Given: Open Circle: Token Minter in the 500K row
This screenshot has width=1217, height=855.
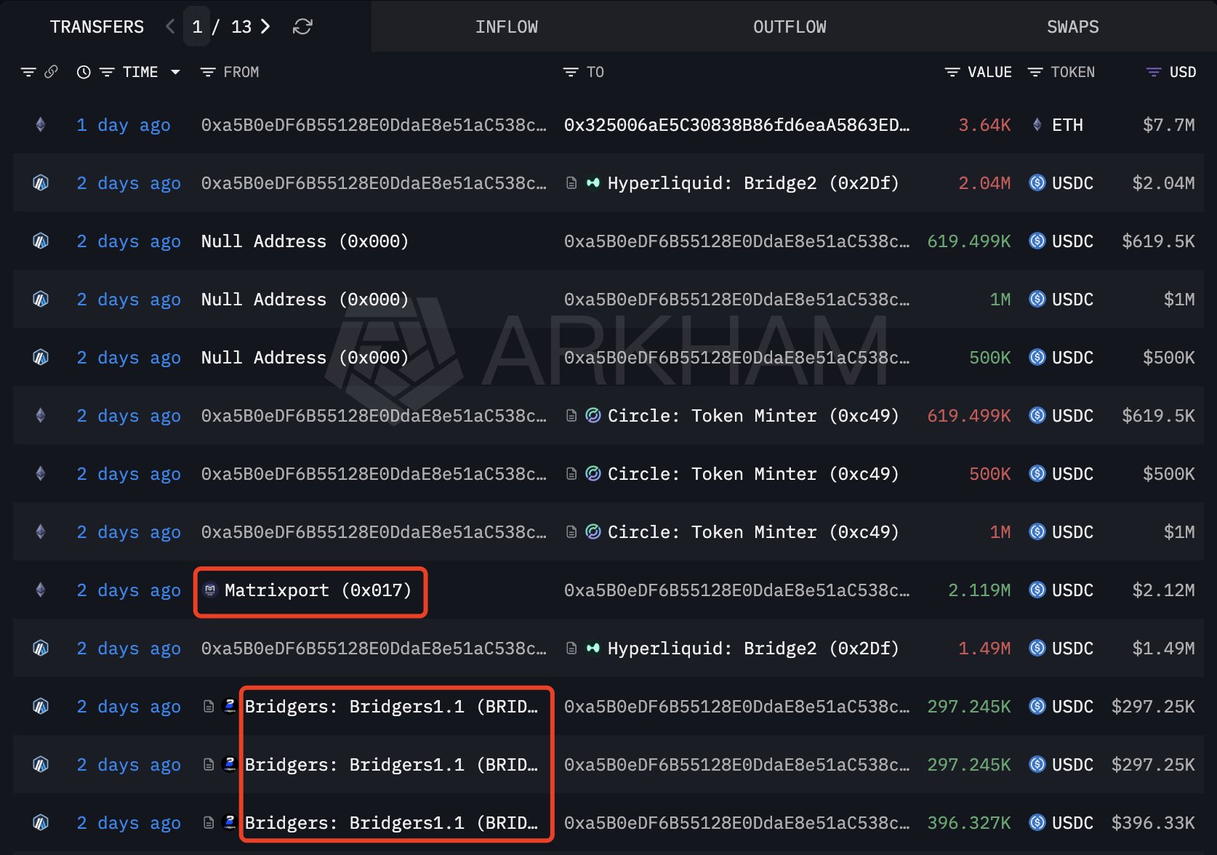Looking at the screenshot, I should click(x=752, y=474).
